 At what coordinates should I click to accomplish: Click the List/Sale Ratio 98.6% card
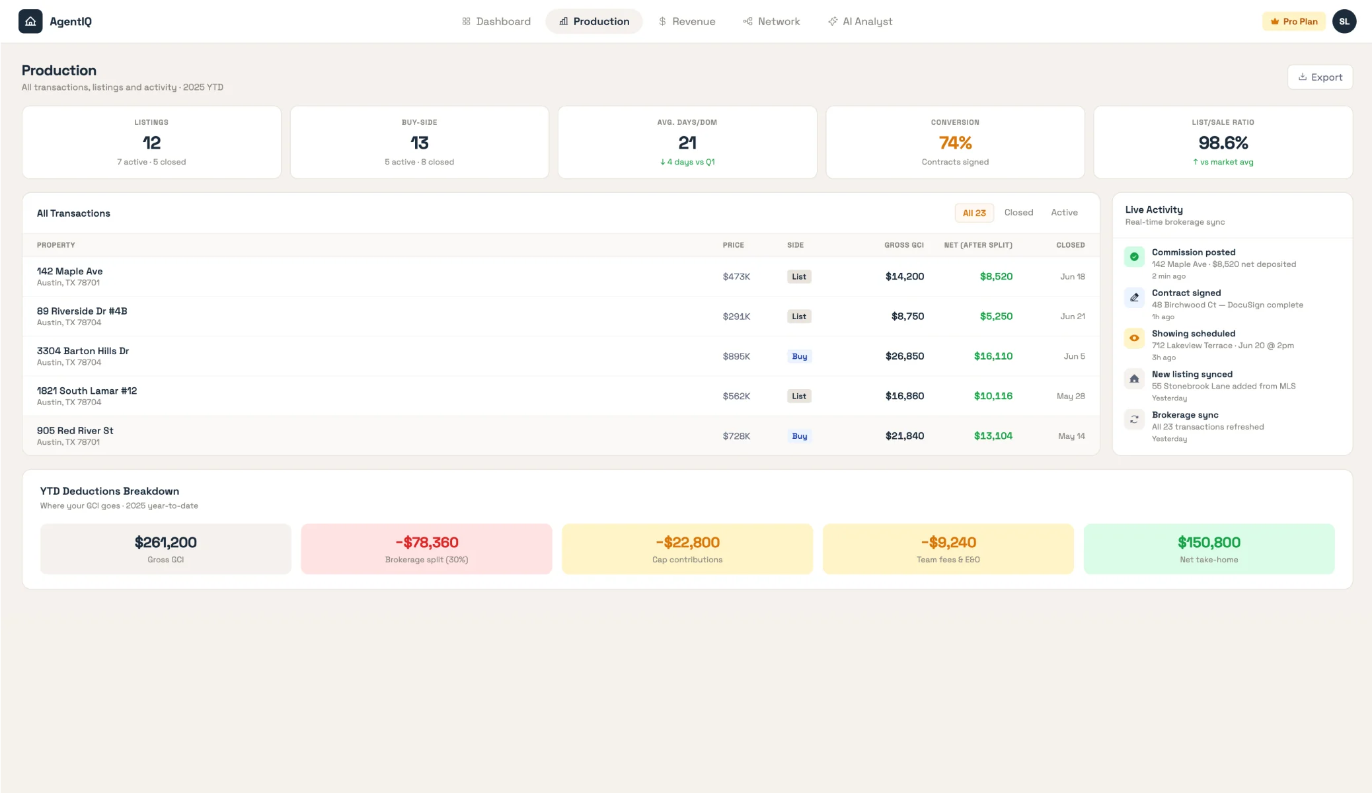(1223, 142)
